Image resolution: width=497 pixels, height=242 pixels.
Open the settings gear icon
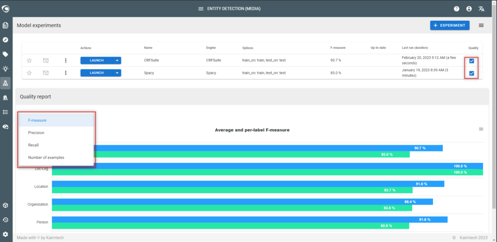click(5, 234)
